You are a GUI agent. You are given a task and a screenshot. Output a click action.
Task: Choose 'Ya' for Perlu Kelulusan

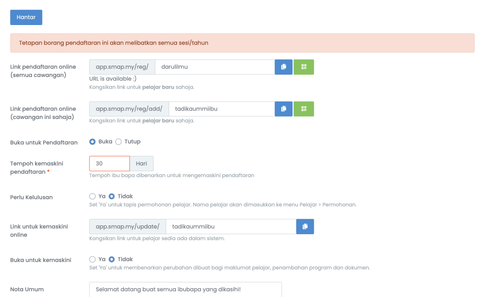pos(93,196)
